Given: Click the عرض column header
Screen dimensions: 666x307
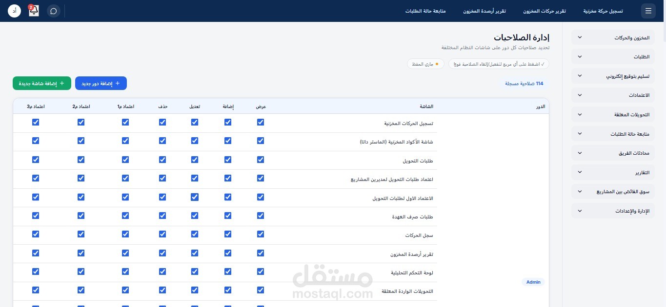Looking at the screenshot, I should [x=261, y=107].
